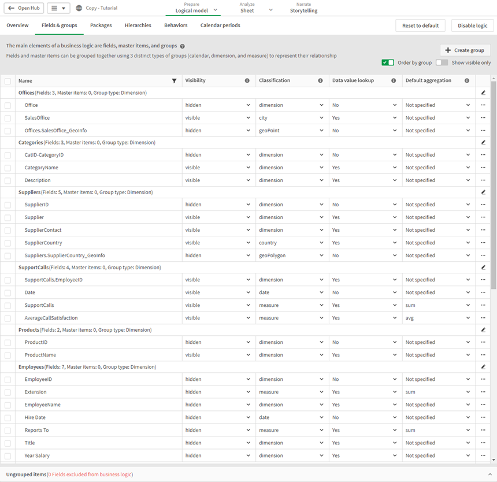This screenshot has height=482, width=497.
Task: Click the filter icon in Name column
Action: click(x=174, y=81)
